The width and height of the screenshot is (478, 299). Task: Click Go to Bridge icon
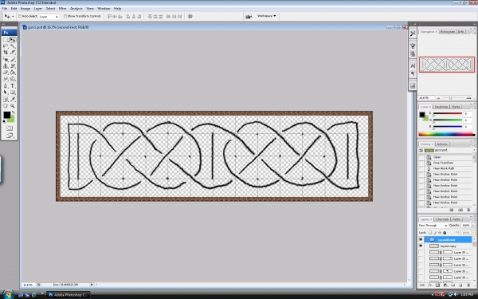(249, 16)
